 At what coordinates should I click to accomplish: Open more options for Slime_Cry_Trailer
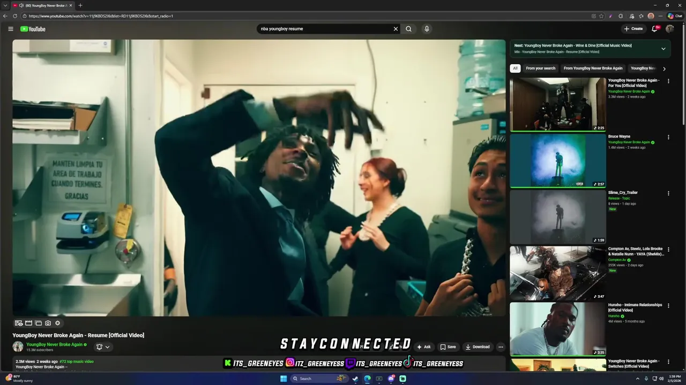tap(668, 194)
